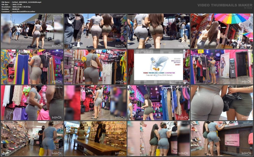Screen dimensions: 254x157
Task: Open the frame stamped 00:01:57
Action: 222,31
